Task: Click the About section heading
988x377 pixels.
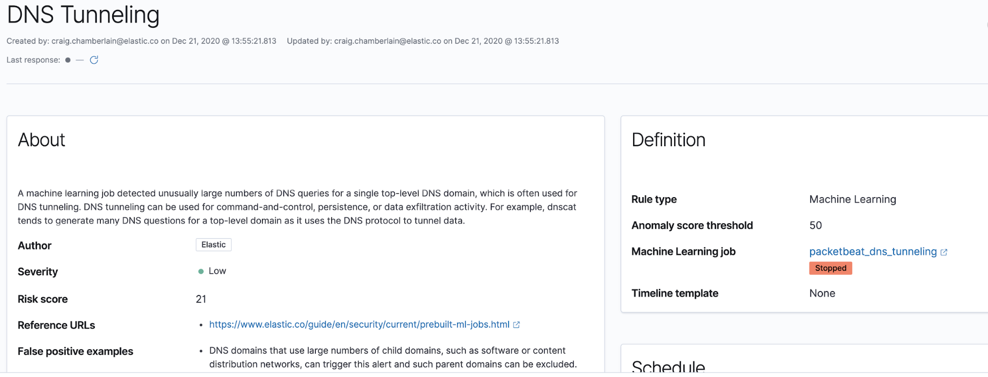Action: (42, 140)
